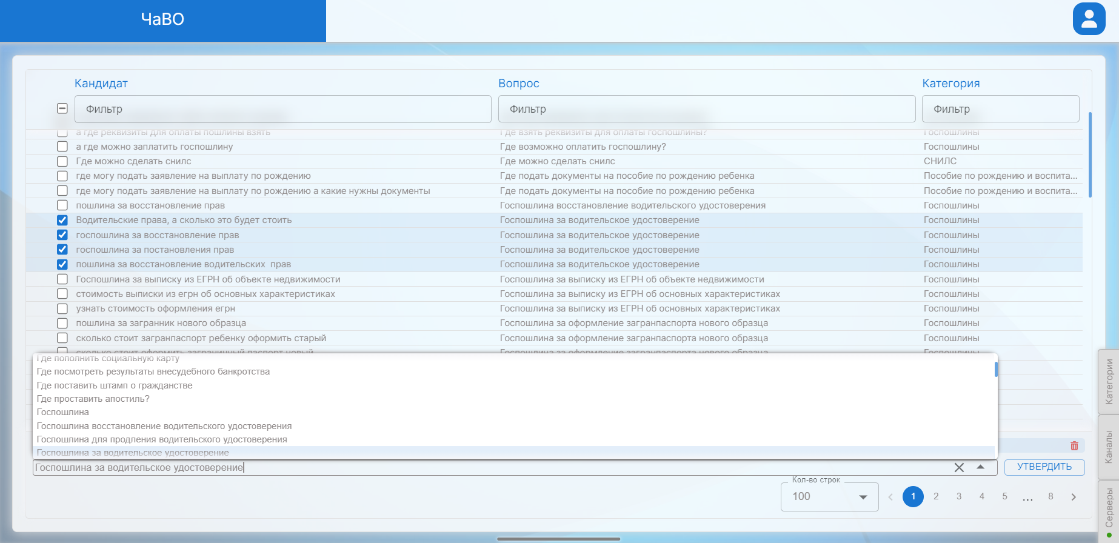Switch to the ЧаВО tab
Image resolution: width=1119 pixels, height=543 pixels.
(x=162, y=20)
